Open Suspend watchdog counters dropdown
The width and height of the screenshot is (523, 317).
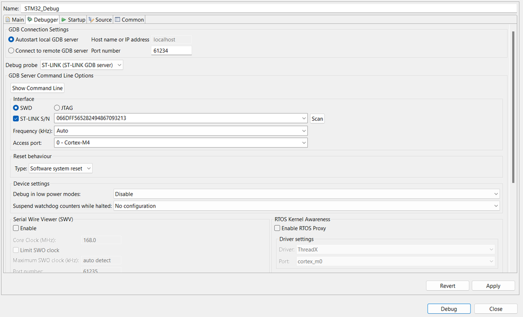307,206
